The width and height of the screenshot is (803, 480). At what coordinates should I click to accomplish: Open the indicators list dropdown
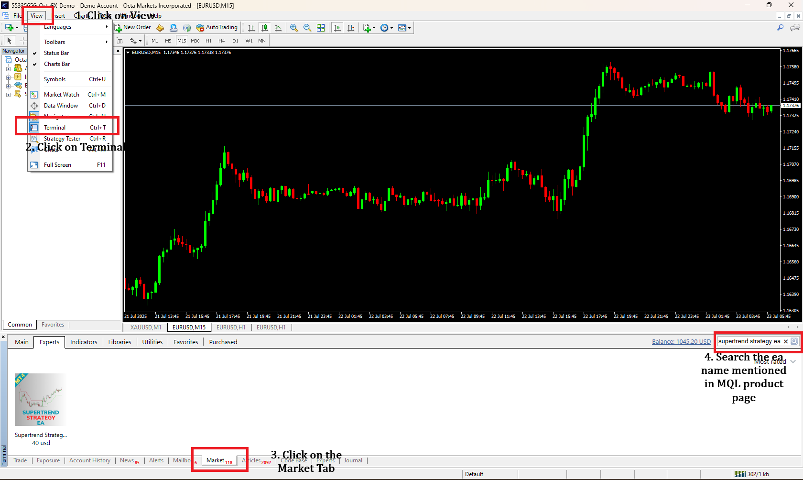pos(369,28)
